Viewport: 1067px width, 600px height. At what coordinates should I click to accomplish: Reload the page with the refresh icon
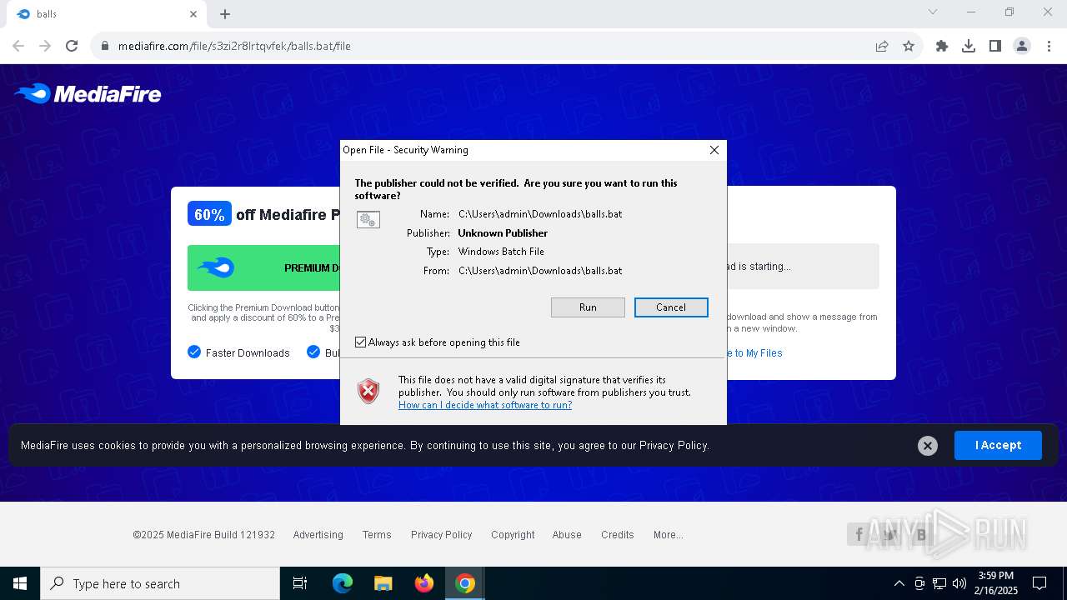coord(72,46)
